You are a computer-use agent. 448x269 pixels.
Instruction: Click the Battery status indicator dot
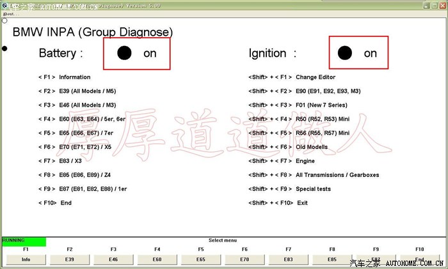[x=124, y=53]
